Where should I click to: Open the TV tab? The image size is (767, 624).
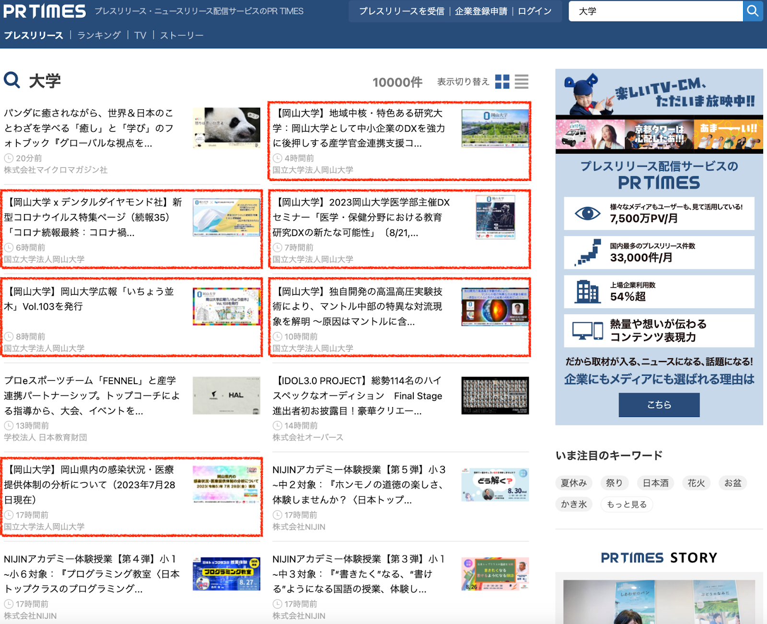tap(140, 35)
